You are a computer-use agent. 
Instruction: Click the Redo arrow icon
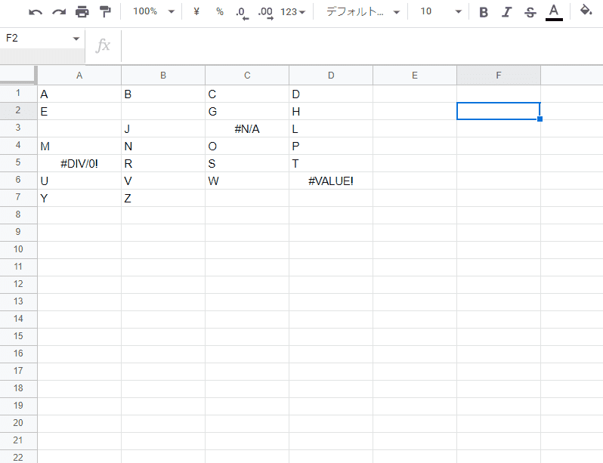(x=59, y=12)
